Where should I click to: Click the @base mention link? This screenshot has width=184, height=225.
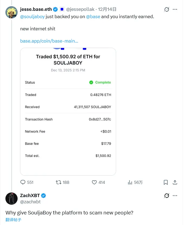(93, 17)
